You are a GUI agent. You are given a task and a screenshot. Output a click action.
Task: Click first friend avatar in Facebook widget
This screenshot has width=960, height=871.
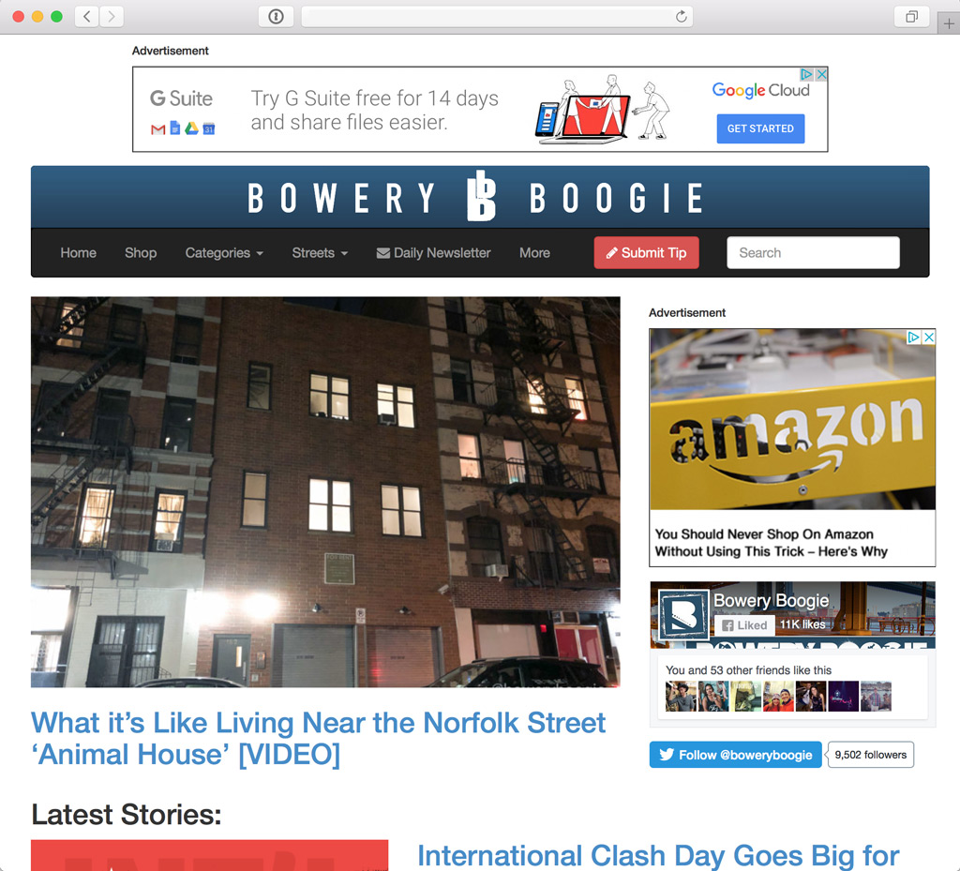coord(681,696)
